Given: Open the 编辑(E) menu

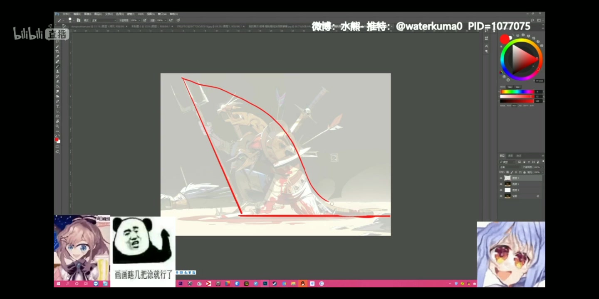Looking at the screenshot, I should pos(77,14).
